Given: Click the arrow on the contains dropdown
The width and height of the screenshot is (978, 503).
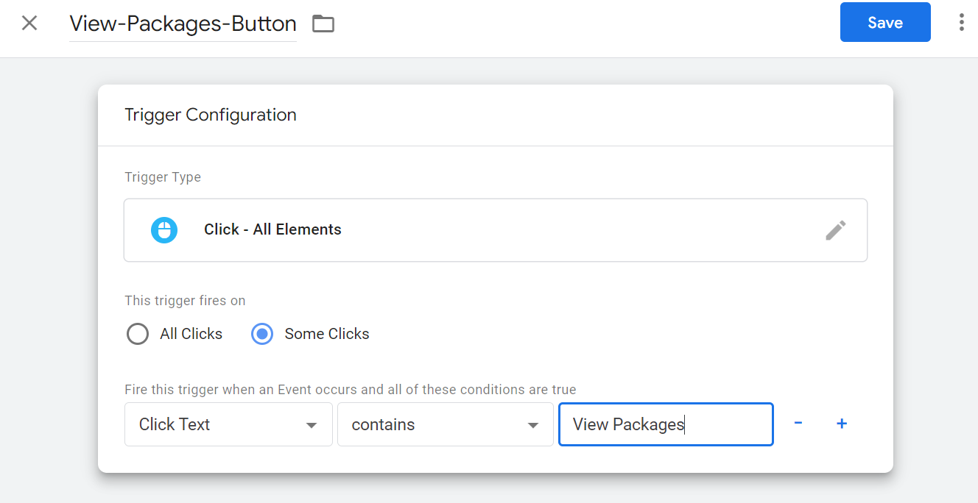Looking at the screenshot, I should [533, 425].
